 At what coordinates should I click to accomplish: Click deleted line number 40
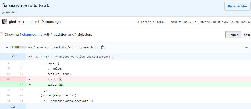pyautogui.click(x=9, y=79)
